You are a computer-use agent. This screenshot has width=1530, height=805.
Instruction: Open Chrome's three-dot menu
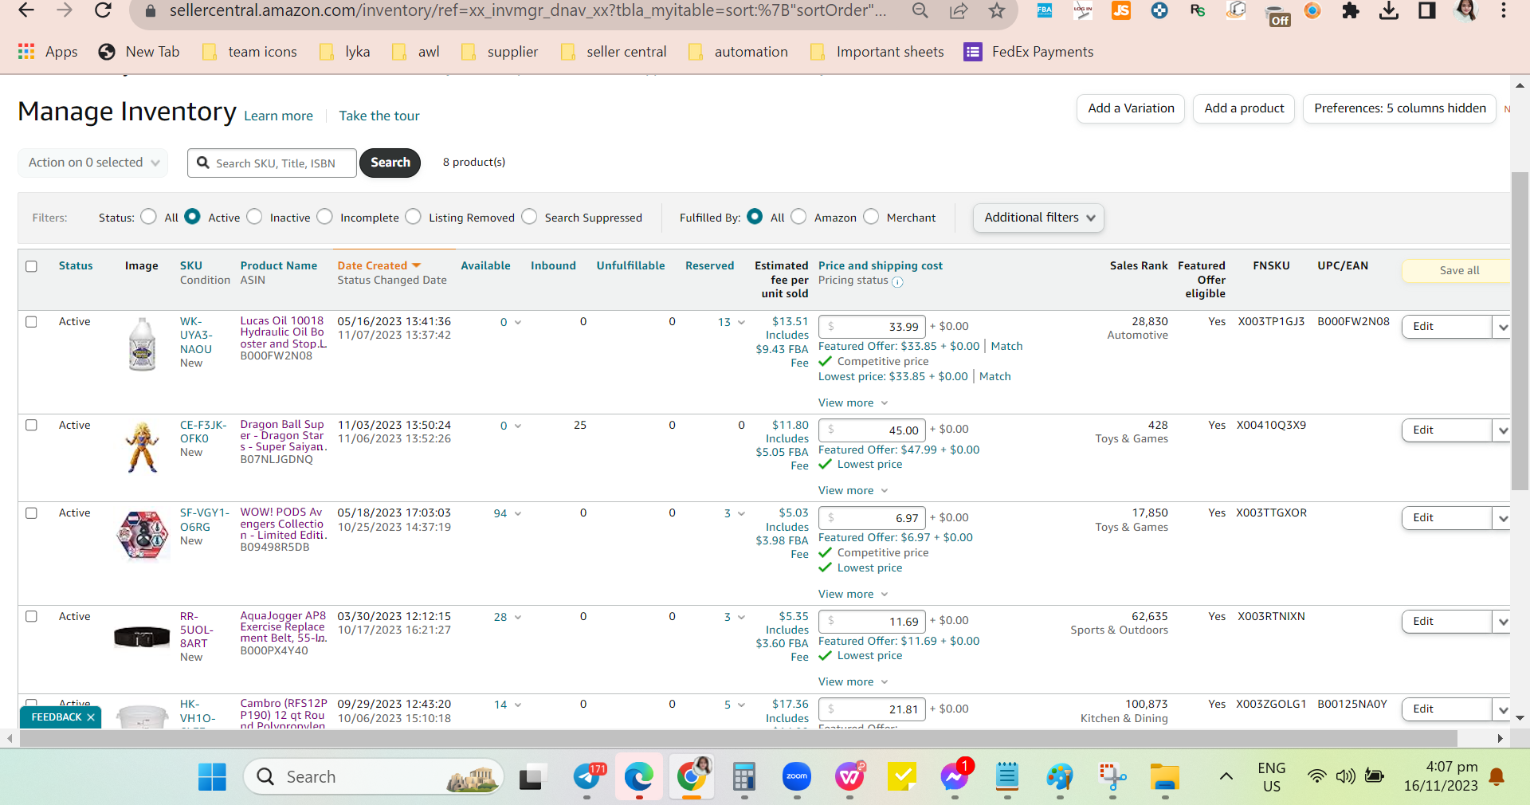[x=1504, y=10]
